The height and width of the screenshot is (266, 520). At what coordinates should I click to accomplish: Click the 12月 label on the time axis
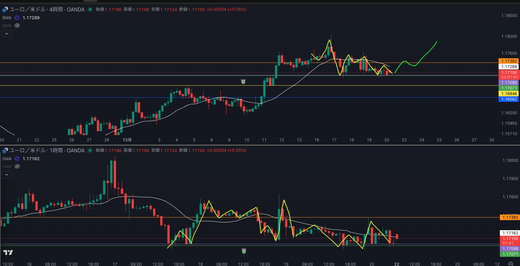(127, 140)
